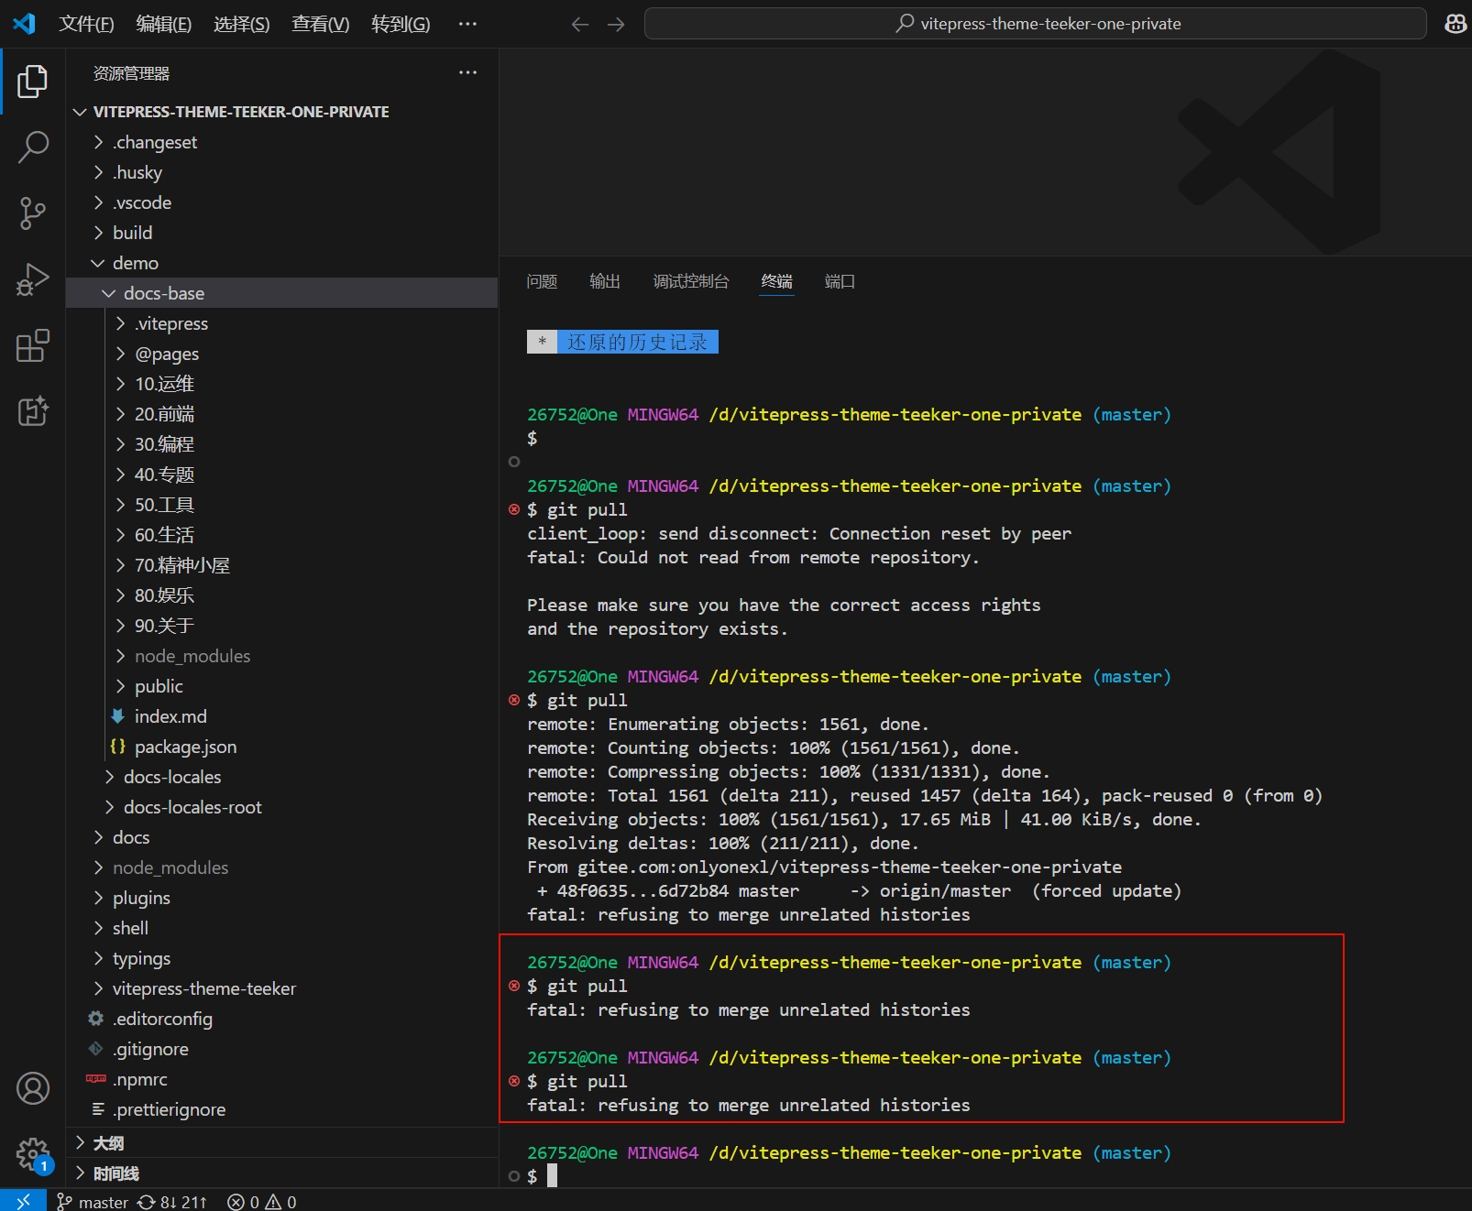Click the command center search box

tap(1035, 24)
